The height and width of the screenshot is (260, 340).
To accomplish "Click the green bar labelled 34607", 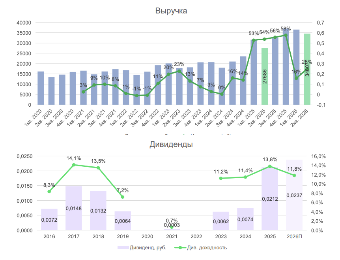I will pos(307,69).
